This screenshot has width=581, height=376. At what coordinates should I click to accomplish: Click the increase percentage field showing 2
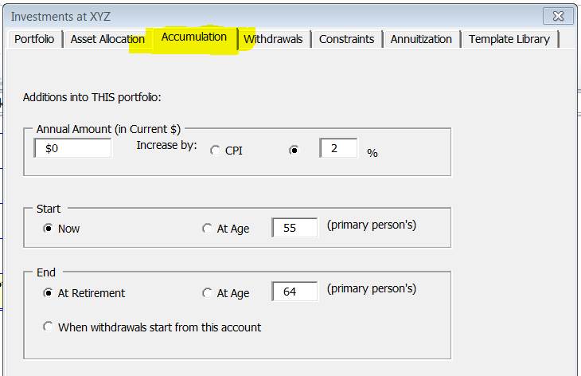(x=338, y=148)
